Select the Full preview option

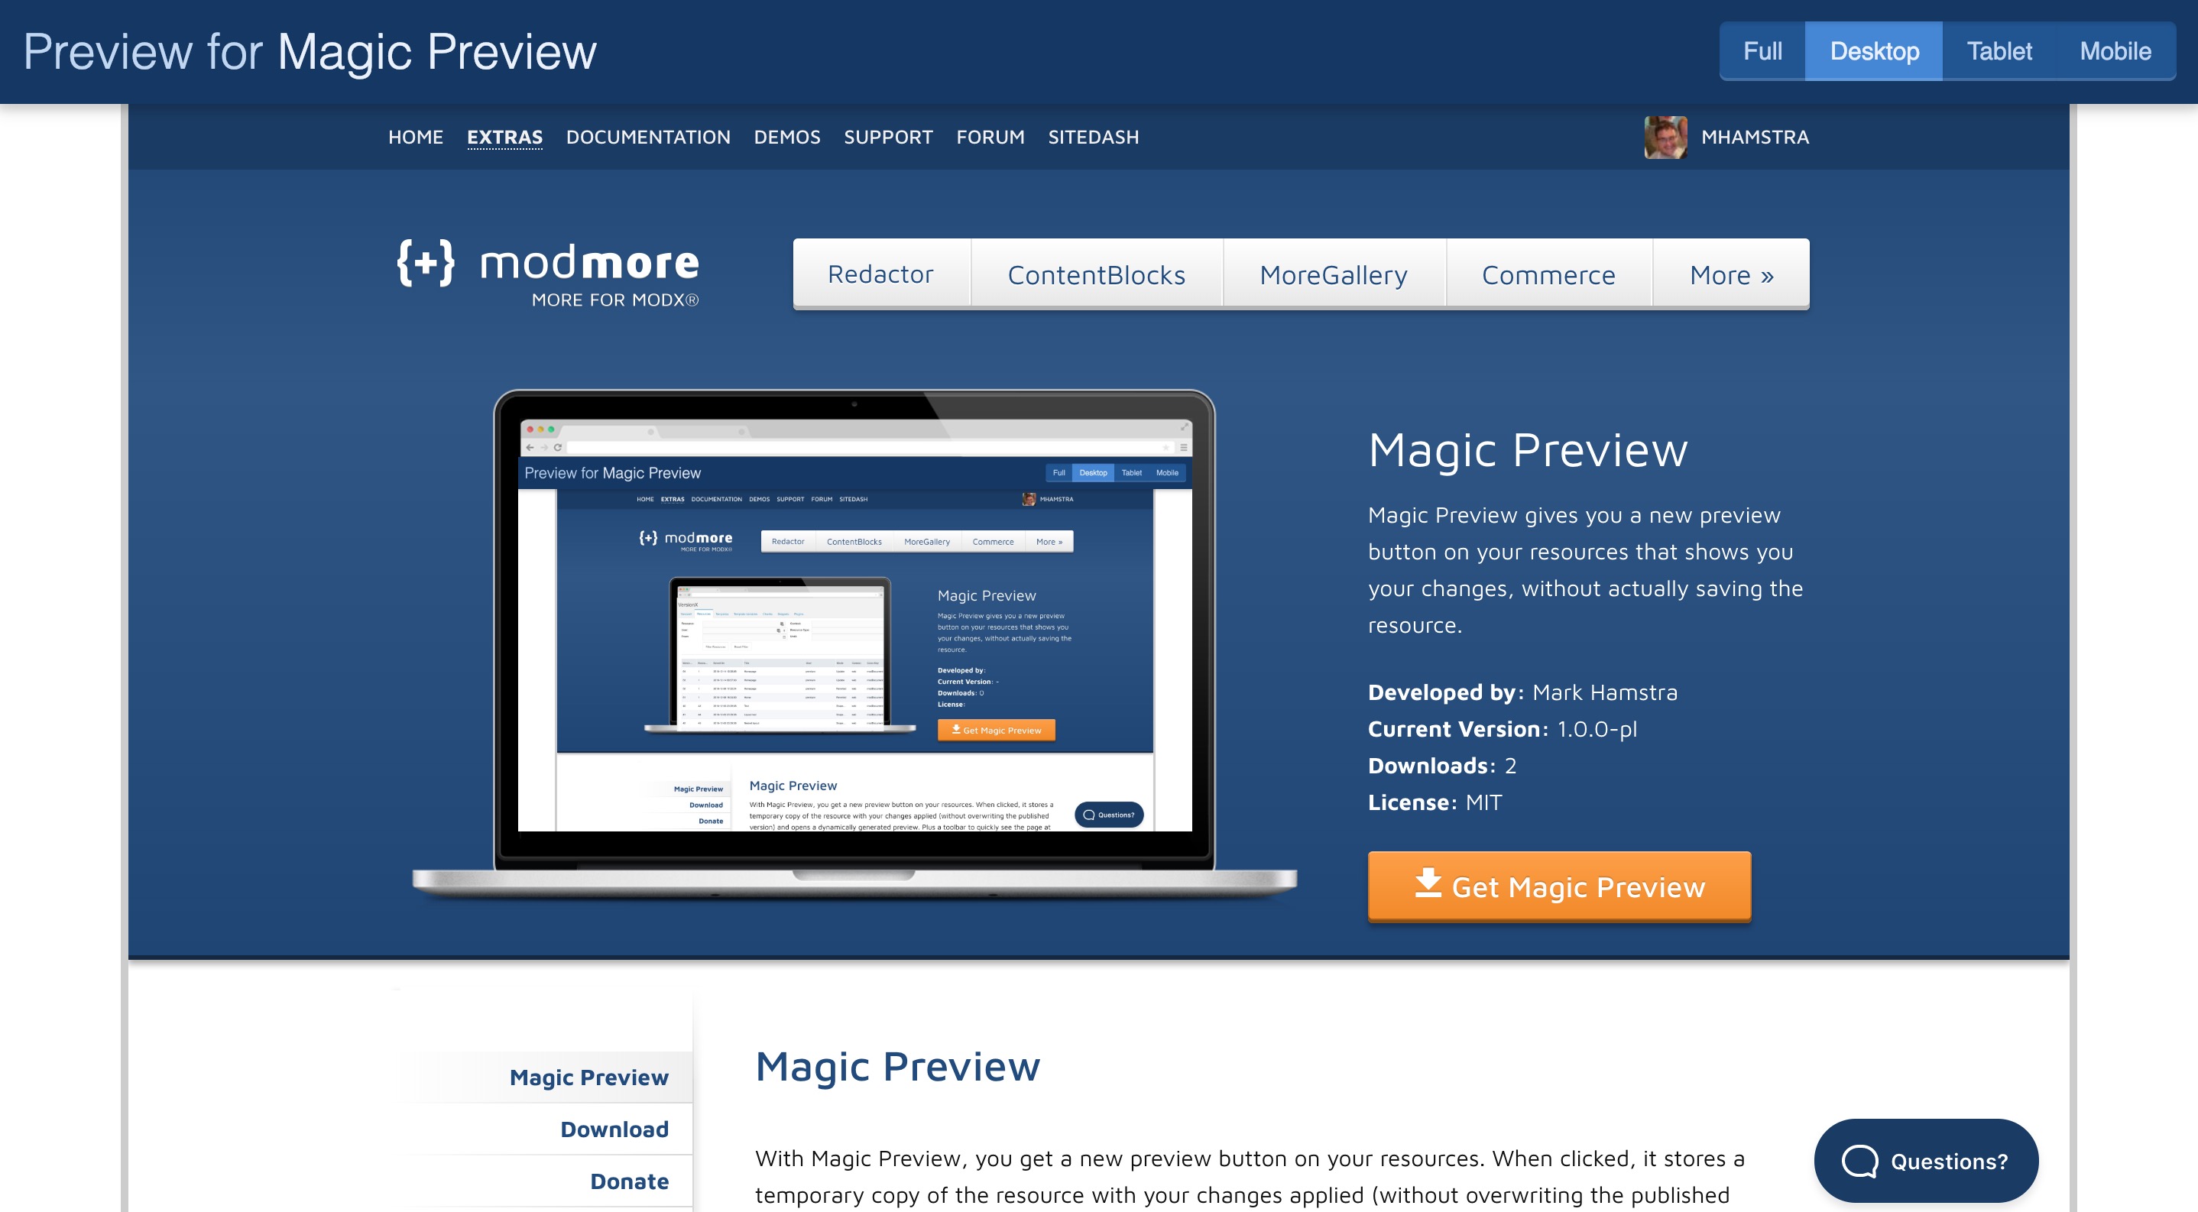pos(1764,50)
